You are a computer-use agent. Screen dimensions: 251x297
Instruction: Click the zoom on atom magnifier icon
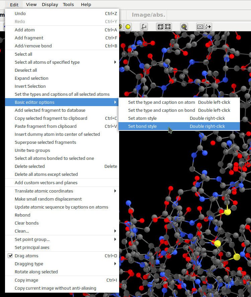pos(184,27)
